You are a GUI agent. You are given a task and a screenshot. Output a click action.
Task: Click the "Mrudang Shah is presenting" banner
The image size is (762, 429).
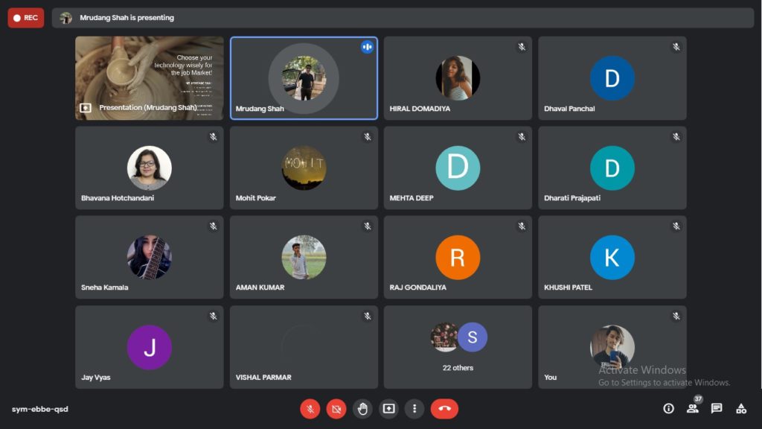[x=127, y=18]
